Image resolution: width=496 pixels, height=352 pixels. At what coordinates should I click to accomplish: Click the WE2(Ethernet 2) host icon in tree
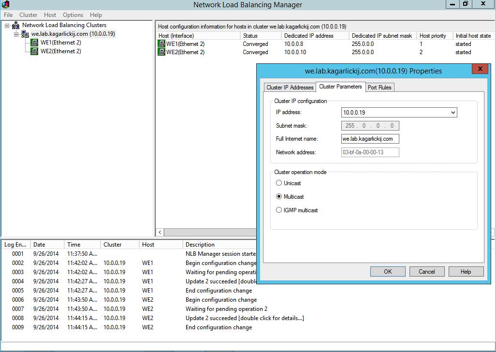pyautogui.click(x=34, y=51)
